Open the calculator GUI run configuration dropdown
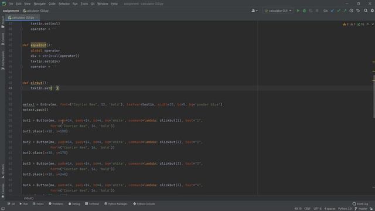This screenshot has height=211, width=375. (x=278, y=11)
